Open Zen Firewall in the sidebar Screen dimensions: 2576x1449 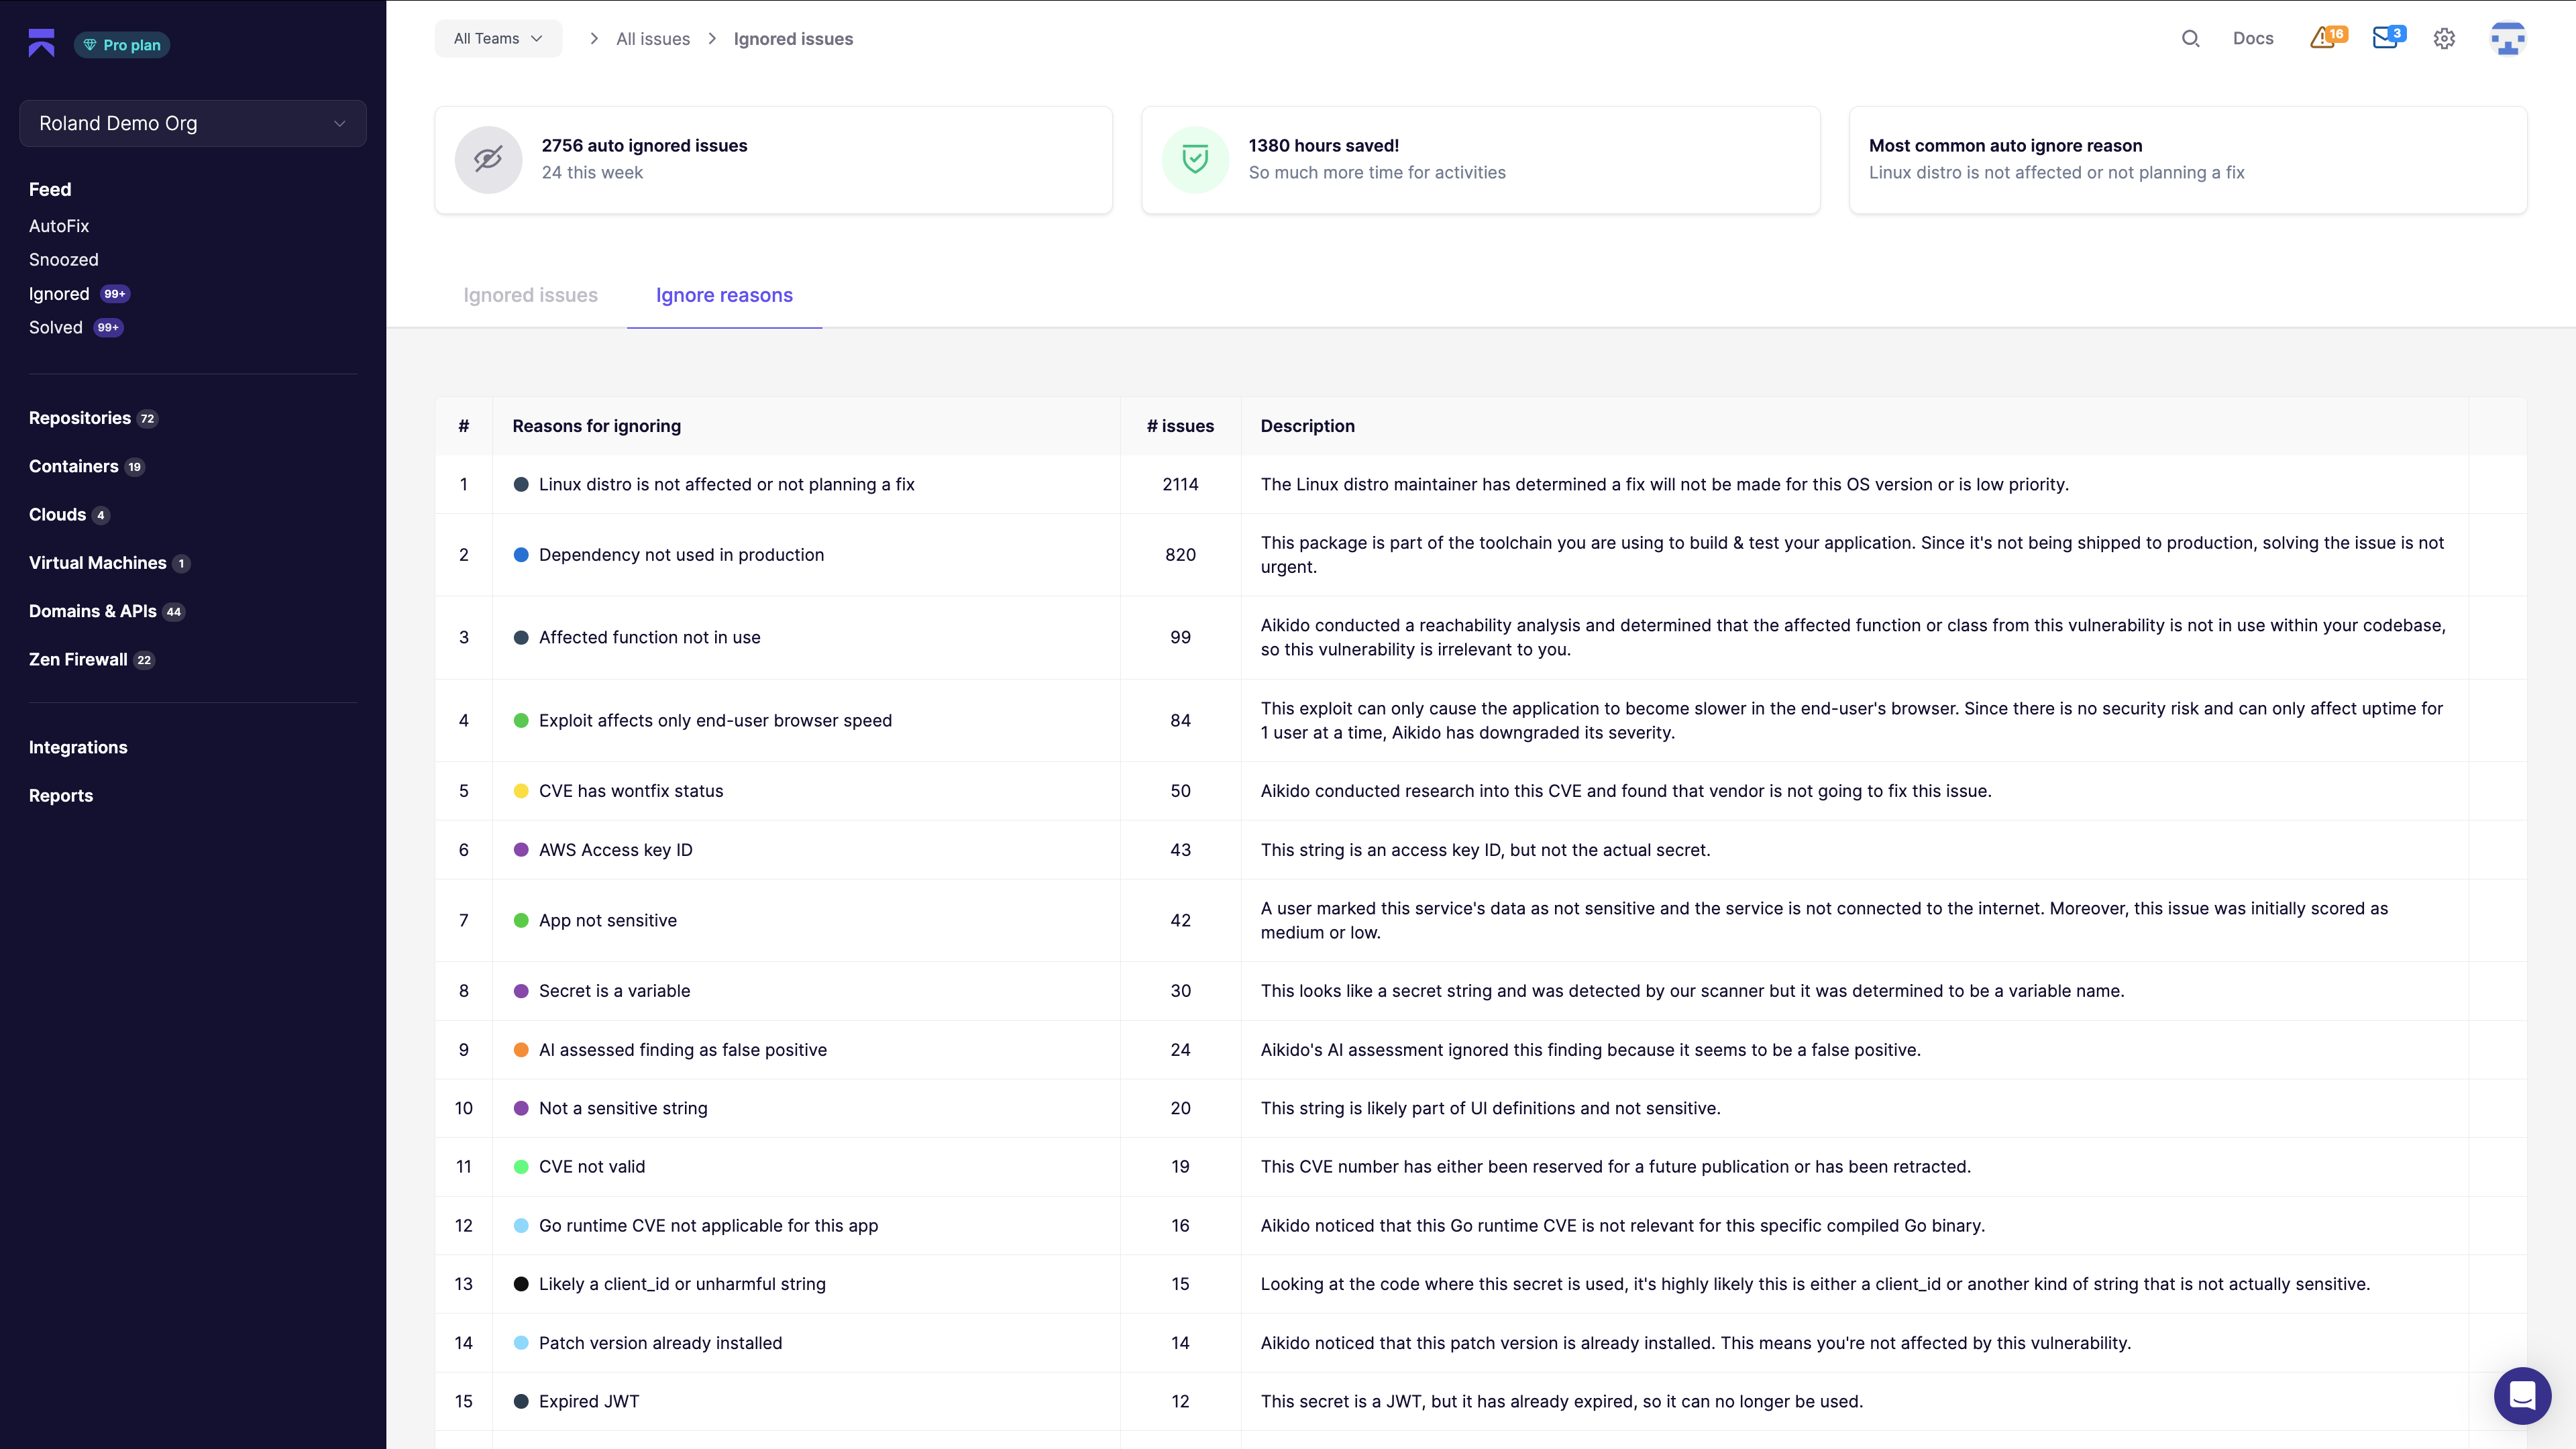pyautogui.click(x=78, y=660)
